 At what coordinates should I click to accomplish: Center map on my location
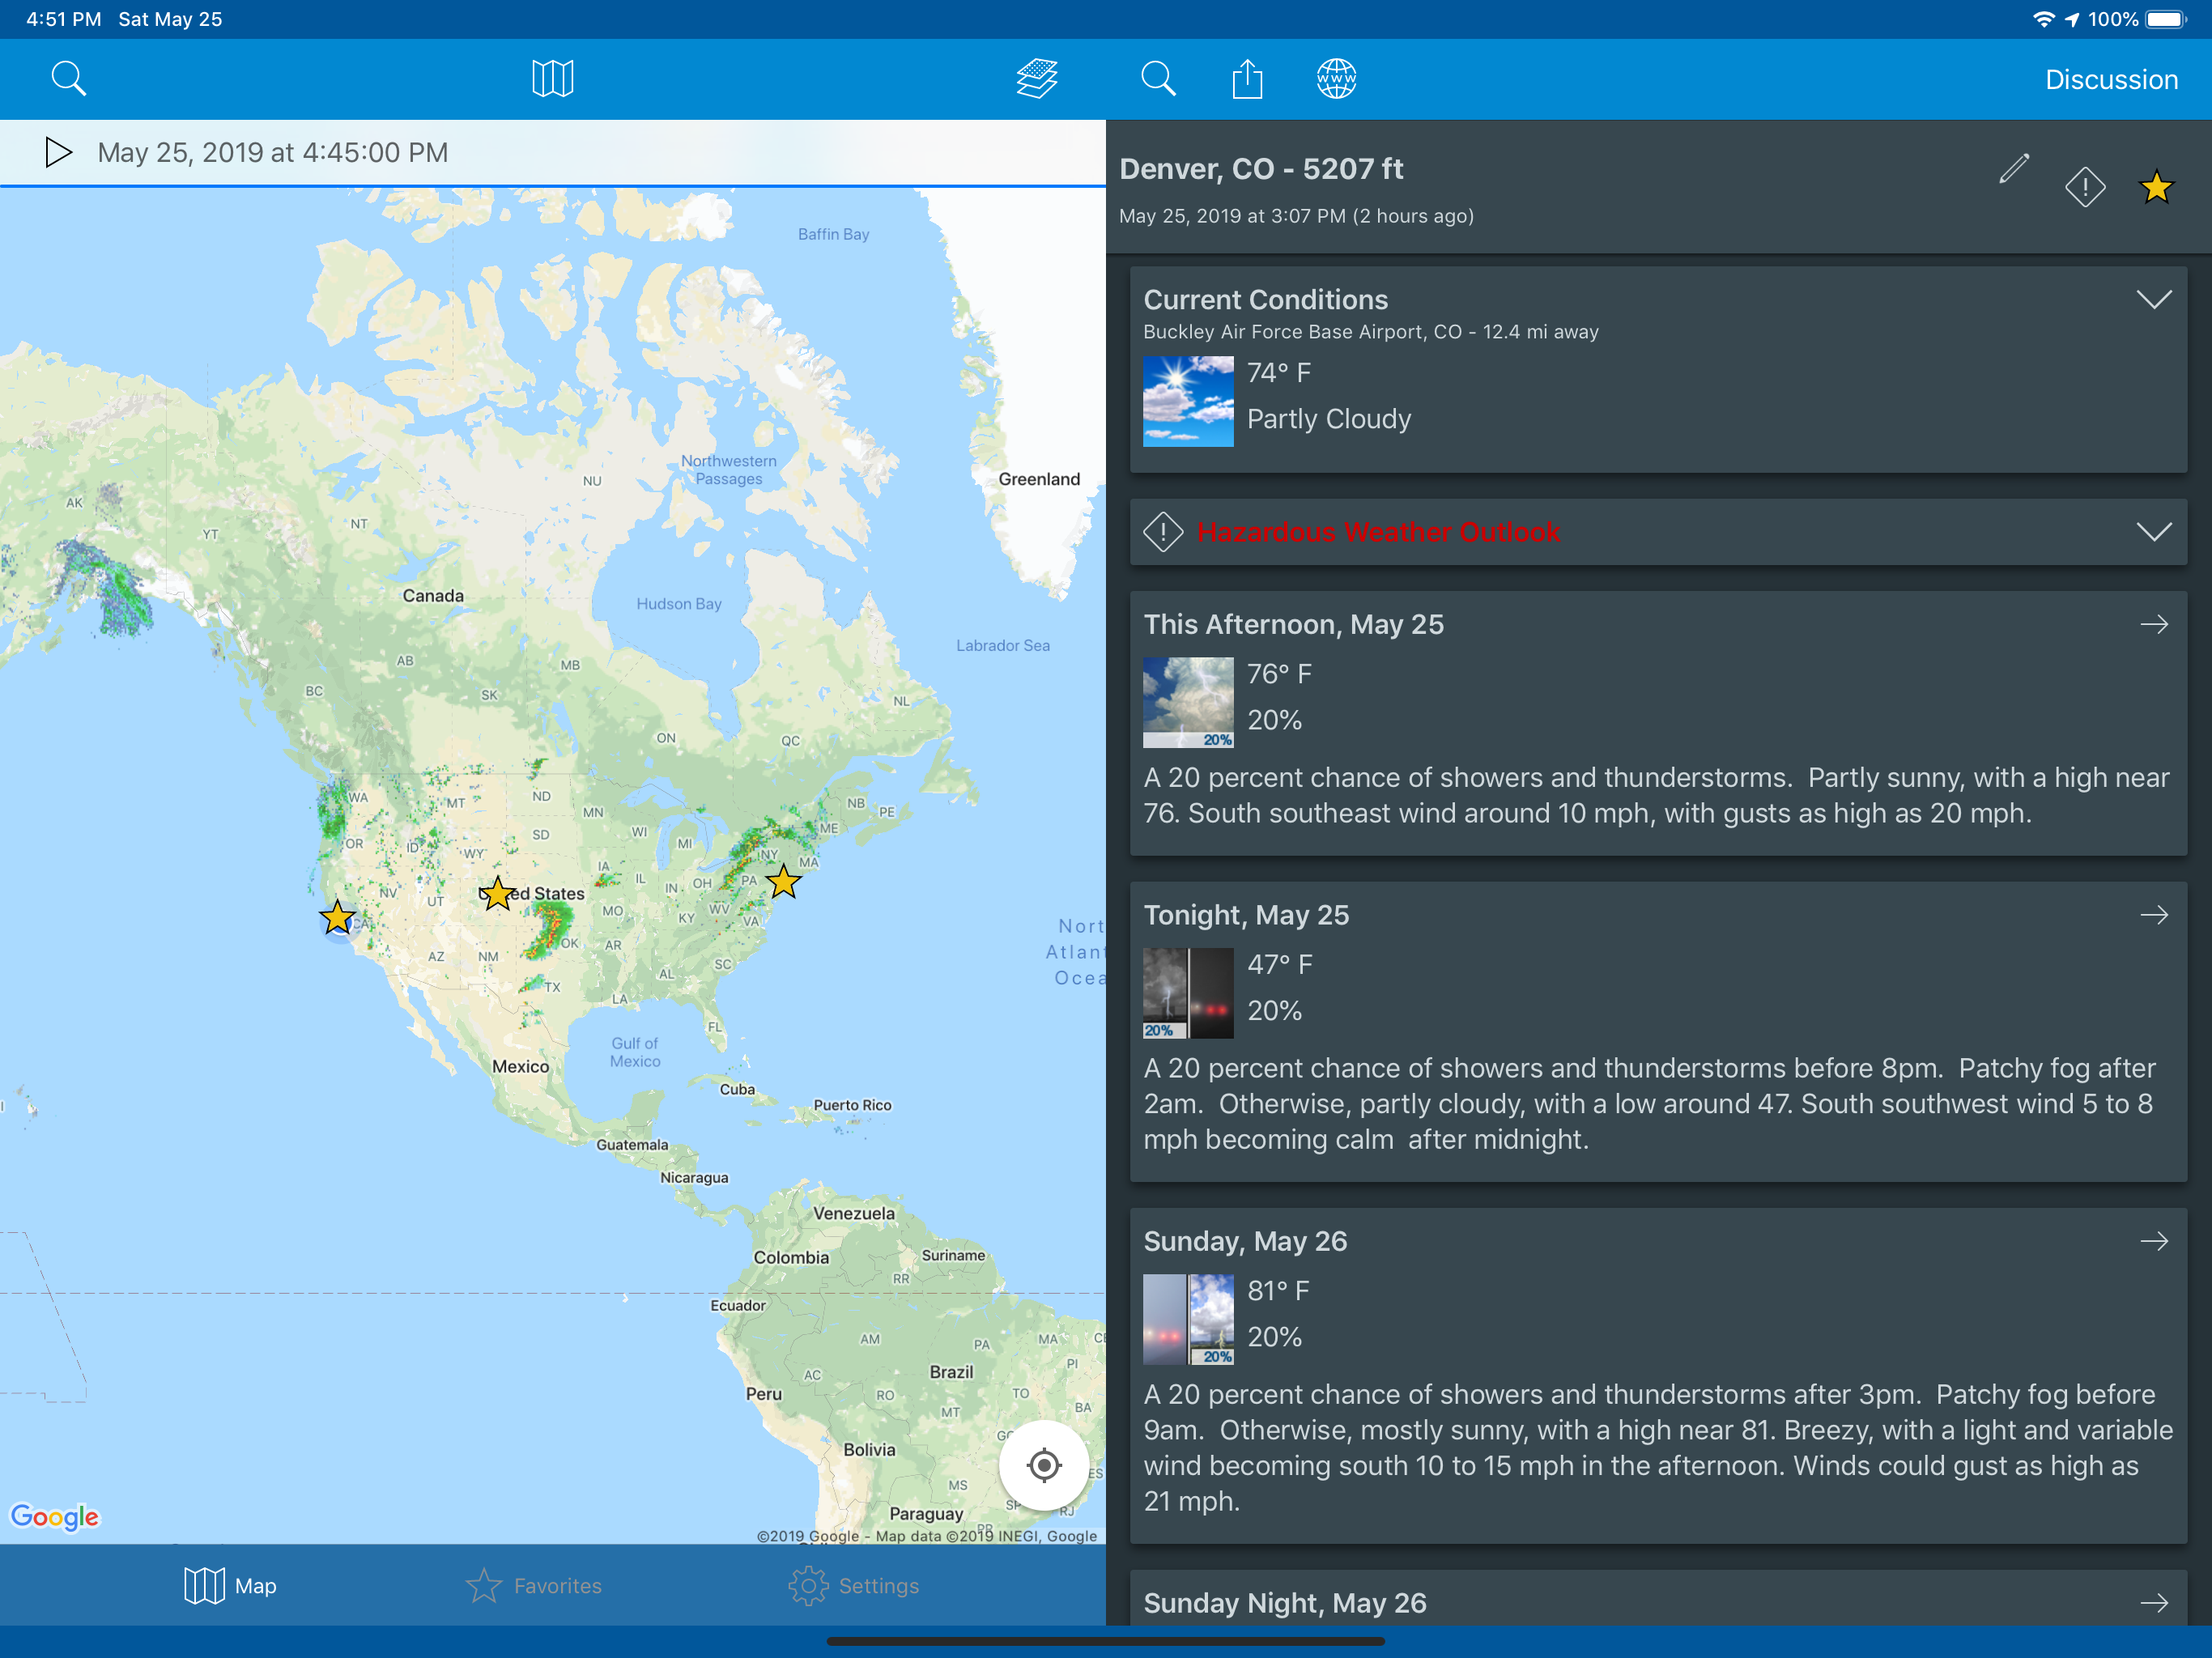tap(1043, 1465)
